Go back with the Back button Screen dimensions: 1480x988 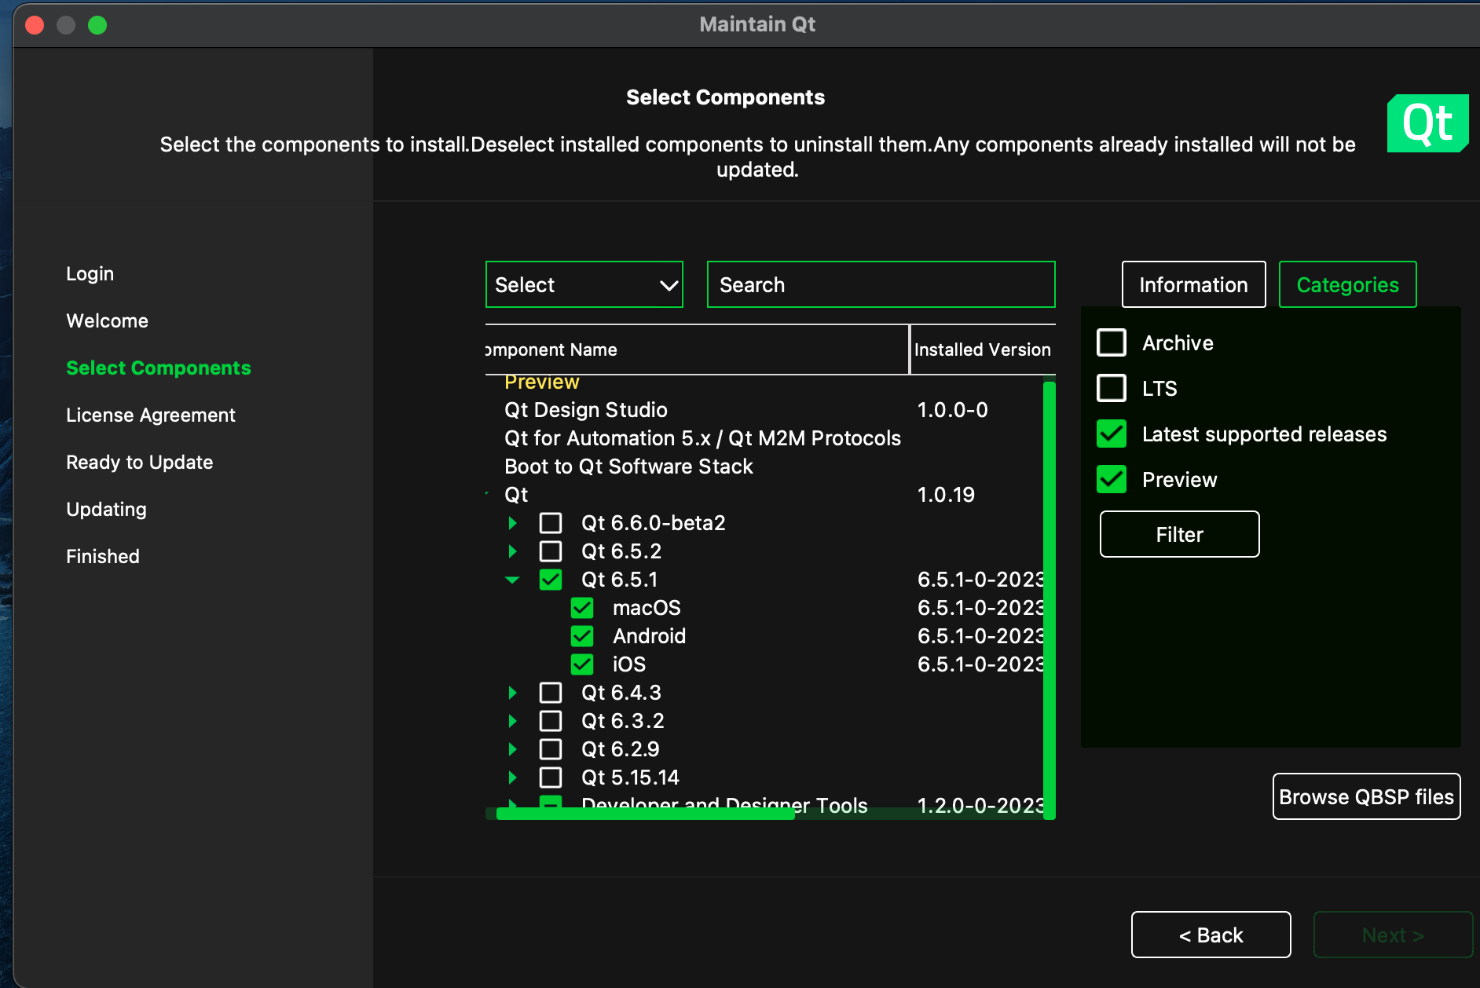click(1211, 935)
